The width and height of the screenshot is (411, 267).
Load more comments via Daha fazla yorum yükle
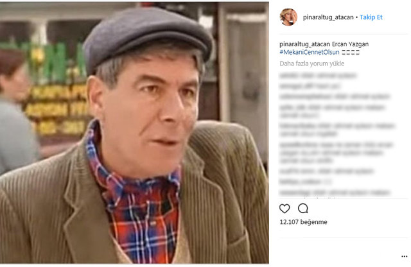click(x=312, y=64)
